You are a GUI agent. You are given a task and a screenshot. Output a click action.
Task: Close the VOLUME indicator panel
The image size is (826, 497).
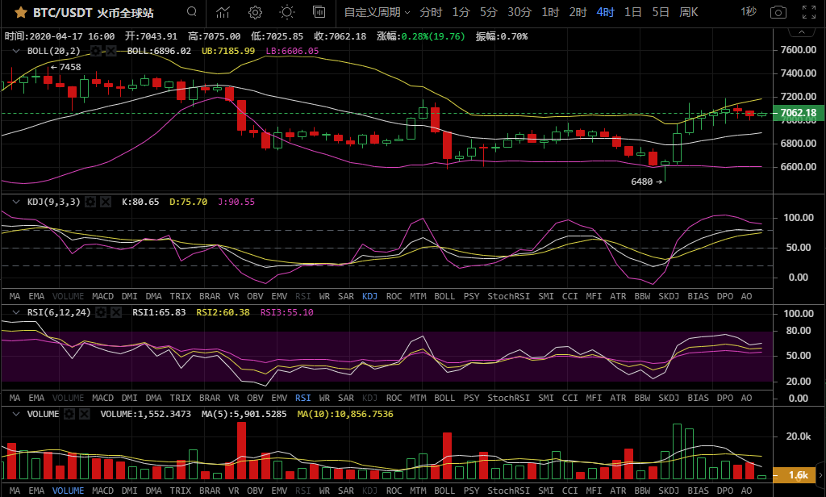[x=84, y=414]
